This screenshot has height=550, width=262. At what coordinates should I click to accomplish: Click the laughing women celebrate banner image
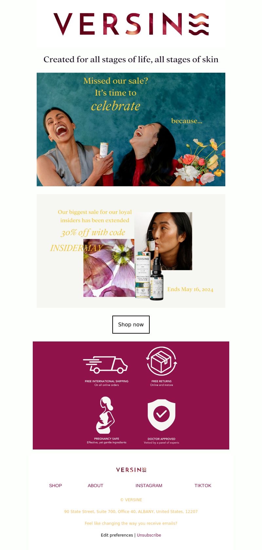coord(131,129)
